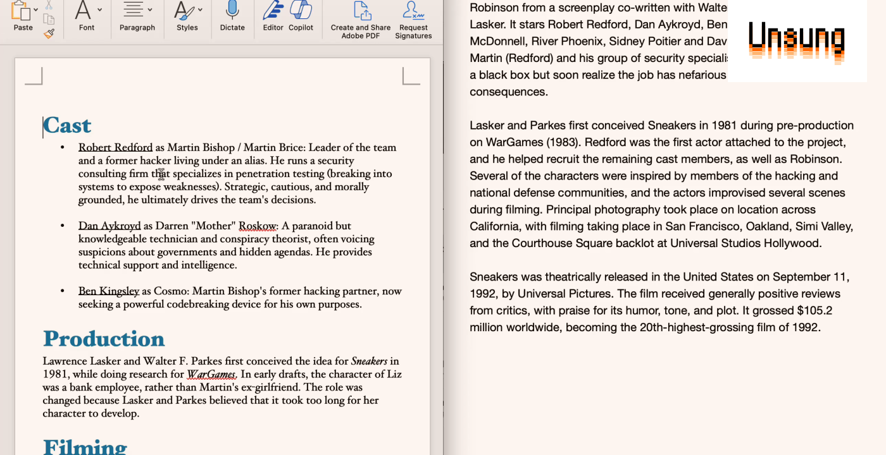Click the underlined Robert Redford name
886x455 pixels.
pyautogui.click(x=115, y=147)
